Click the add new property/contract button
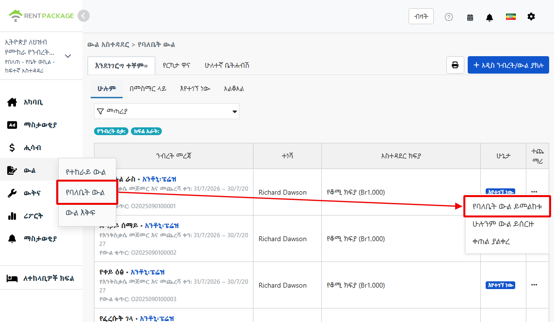Image resolution: width=554 pixels, height=322 pixels. click(x=508, y=65)
